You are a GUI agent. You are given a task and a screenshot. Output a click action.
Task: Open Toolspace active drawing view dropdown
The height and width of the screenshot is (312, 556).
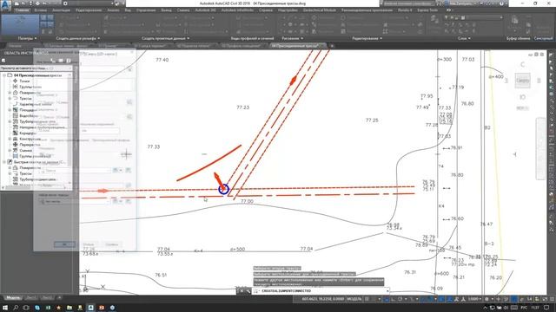pyautogui.click(x=36, y=68)
